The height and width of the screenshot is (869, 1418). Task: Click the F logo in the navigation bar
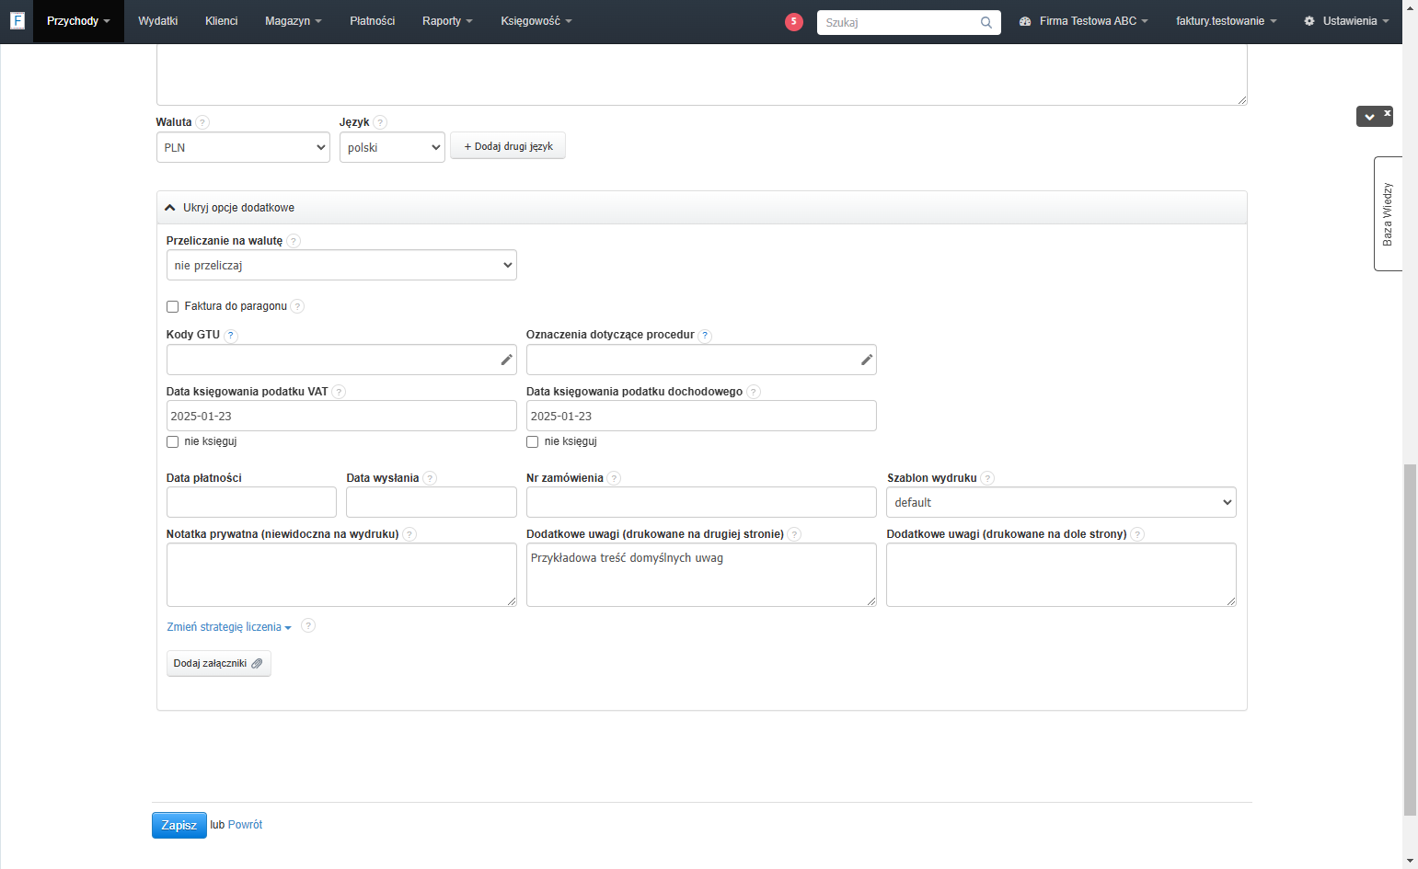coord(17,20)
